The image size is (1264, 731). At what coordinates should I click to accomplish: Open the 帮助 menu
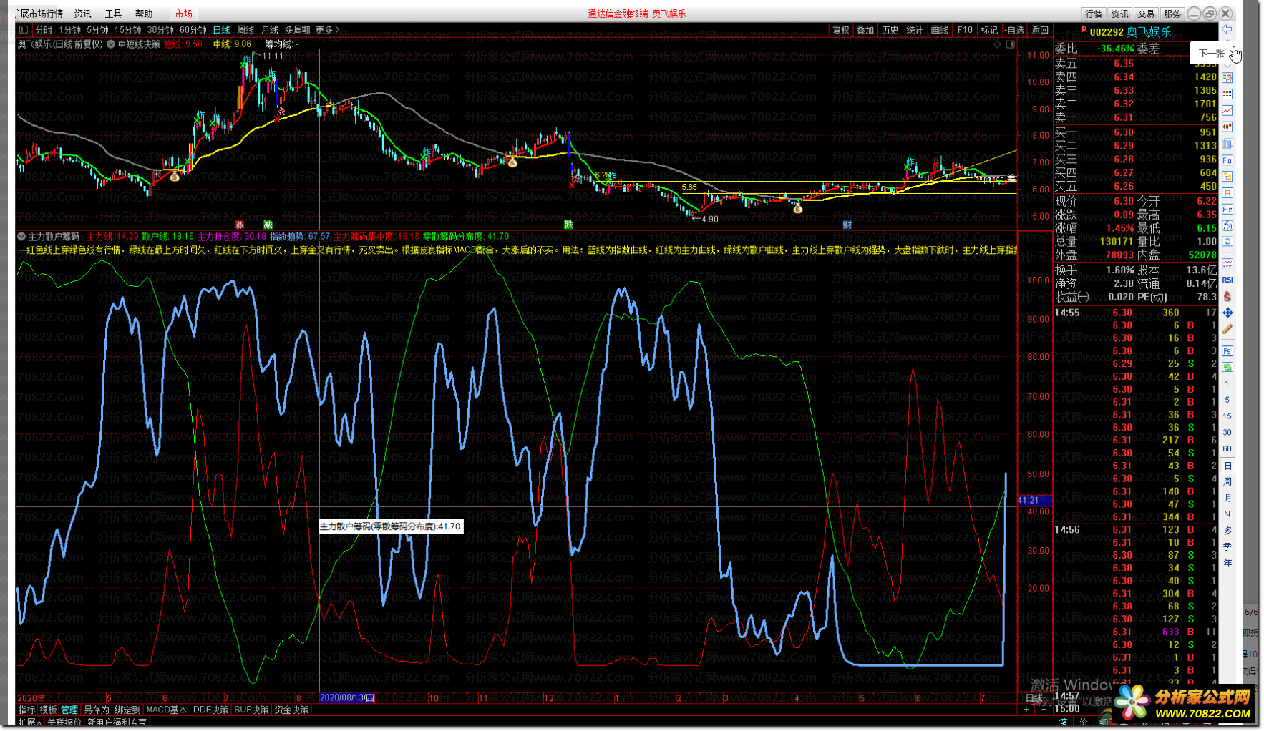(144, 14)
